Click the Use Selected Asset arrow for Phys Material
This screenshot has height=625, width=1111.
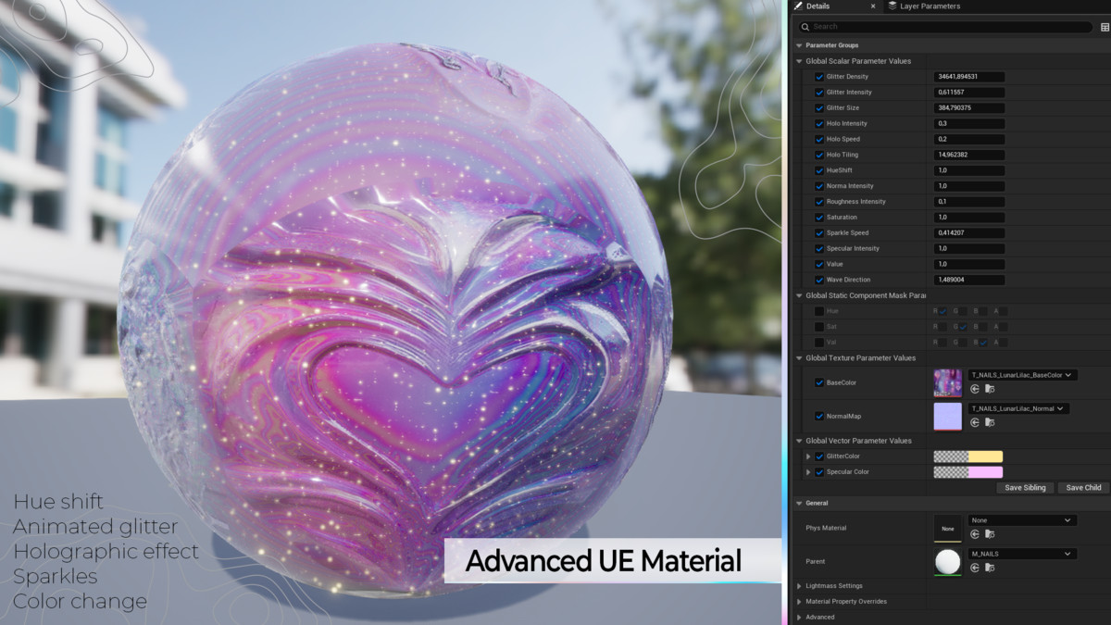coord(975,534)
